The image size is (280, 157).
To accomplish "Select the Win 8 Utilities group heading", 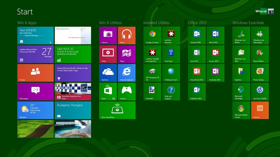I will point(110,23).
